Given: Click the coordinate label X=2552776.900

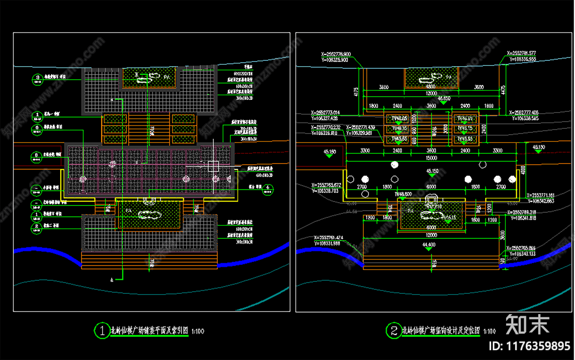Looking at the screenshot, I should (336, 54).
